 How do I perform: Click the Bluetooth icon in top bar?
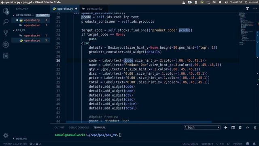click(196, 2)
